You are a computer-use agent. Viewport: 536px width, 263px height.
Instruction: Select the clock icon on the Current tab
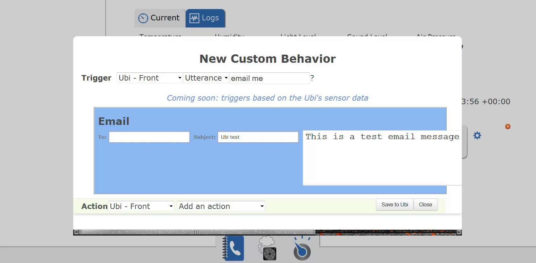pyautogui.click(x=143, y=18)
